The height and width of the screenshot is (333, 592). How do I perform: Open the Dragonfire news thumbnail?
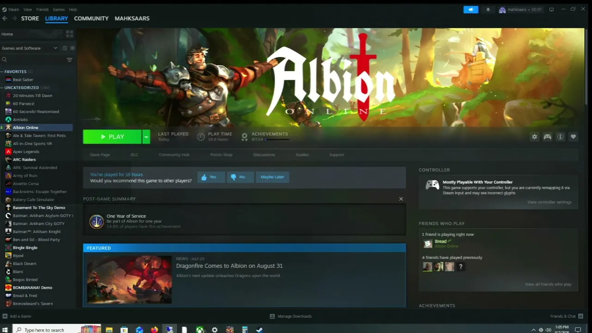[129, 280]
